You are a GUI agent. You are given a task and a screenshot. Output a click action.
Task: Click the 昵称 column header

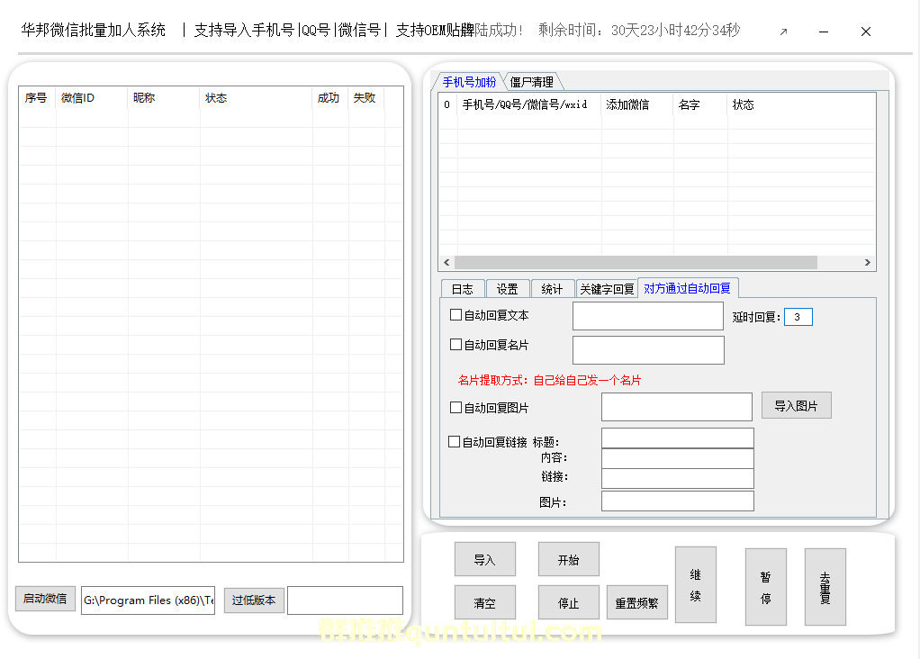(x=164, y=98)
